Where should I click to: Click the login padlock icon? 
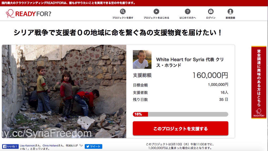point(211,12)
